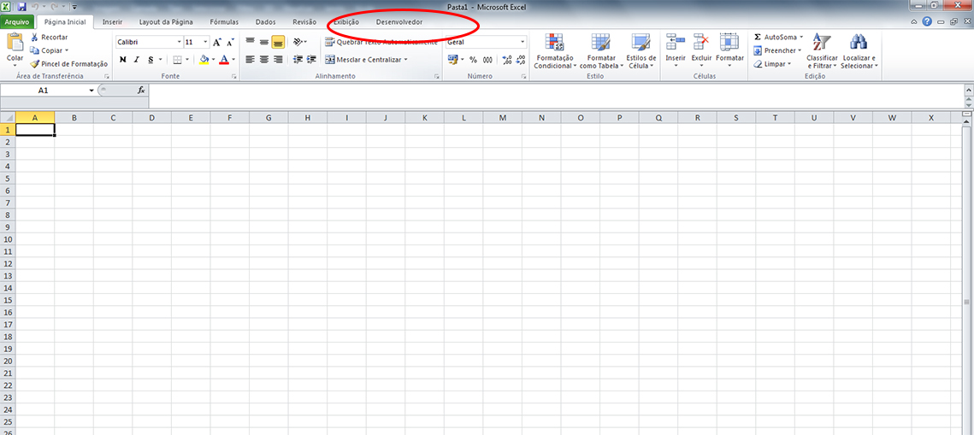
Task: Open Formatar como Tabela gallery
Action: pyautogui.click(x=600, y=51)
